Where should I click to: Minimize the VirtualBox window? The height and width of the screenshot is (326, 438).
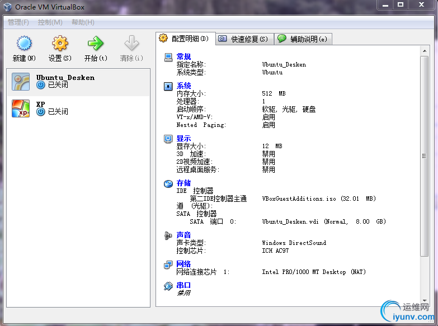385,5
